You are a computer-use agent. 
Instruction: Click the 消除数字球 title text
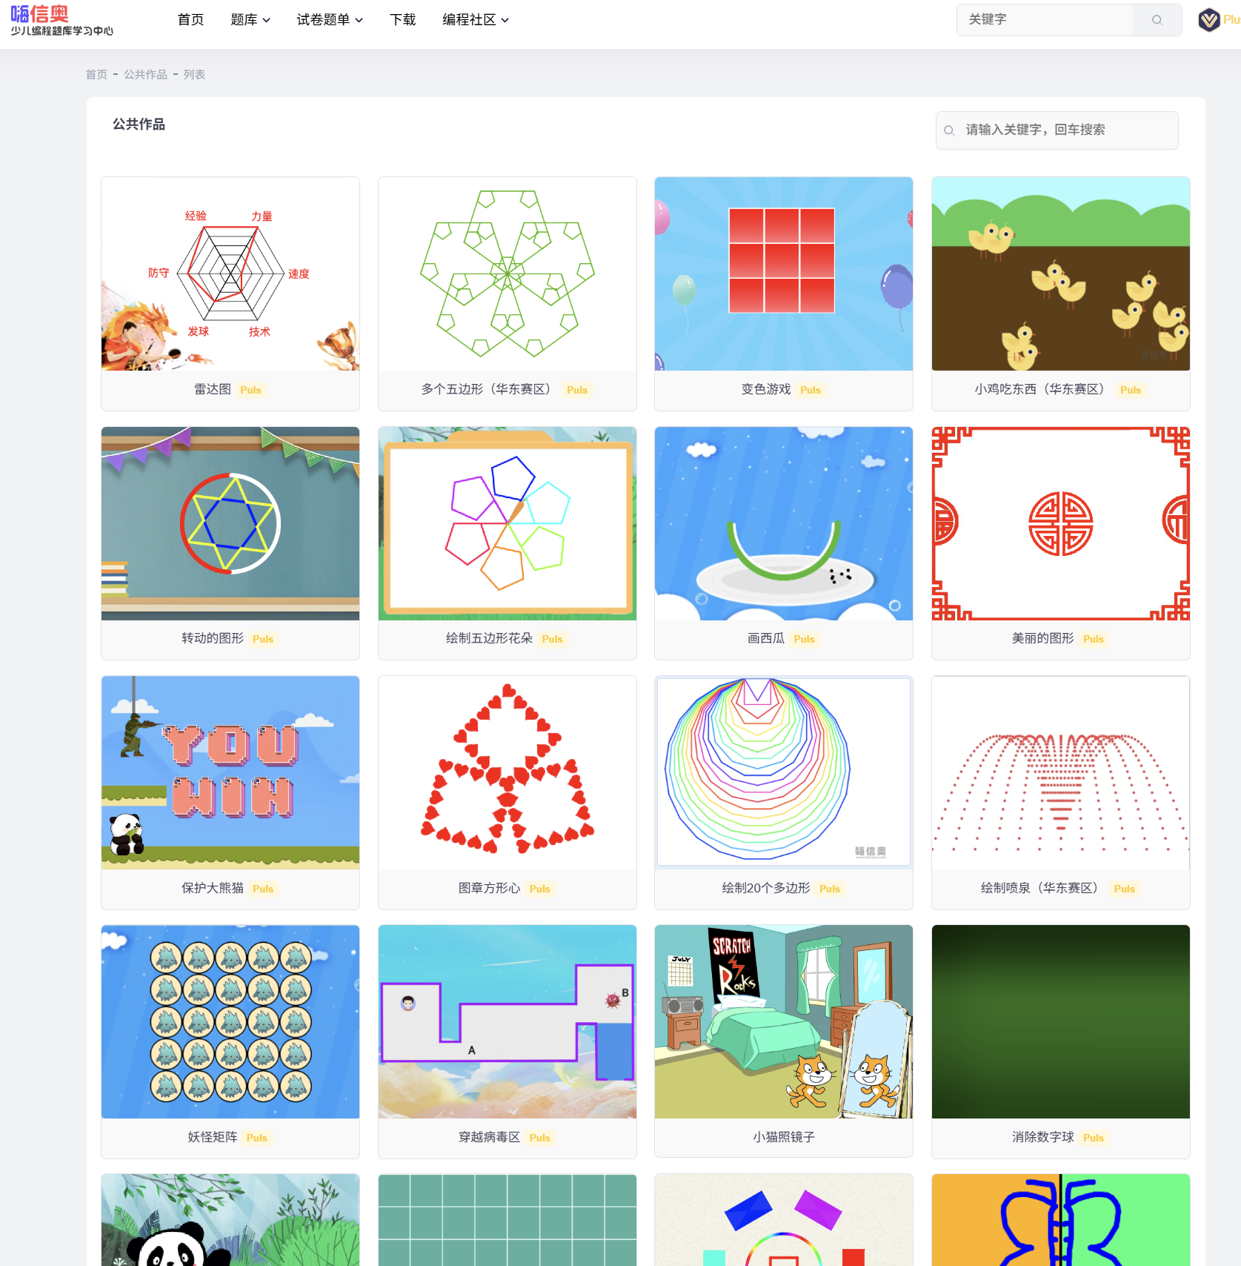[1043, 1137]
